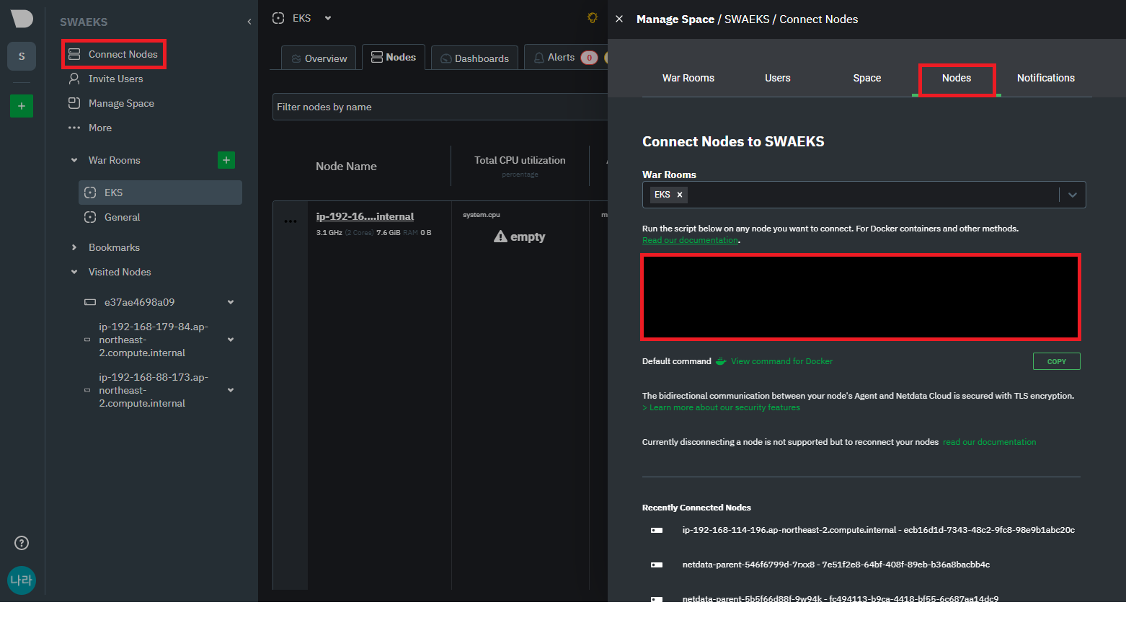This screenshot has width=1126, height=628.
Task: Switch to the Nodes tab in main view
Action: pos(394,57)
